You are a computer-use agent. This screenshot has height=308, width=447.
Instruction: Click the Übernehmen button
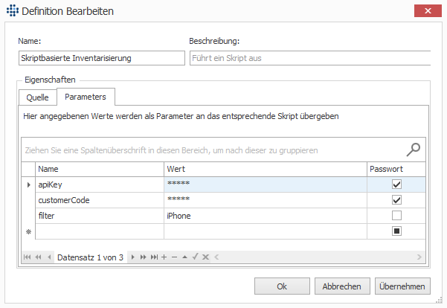click(402, 286)
